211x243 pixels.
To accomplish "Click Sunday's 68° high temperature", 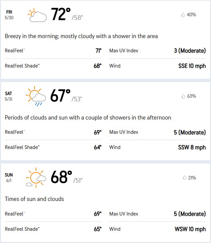I will tap(62, 177).
